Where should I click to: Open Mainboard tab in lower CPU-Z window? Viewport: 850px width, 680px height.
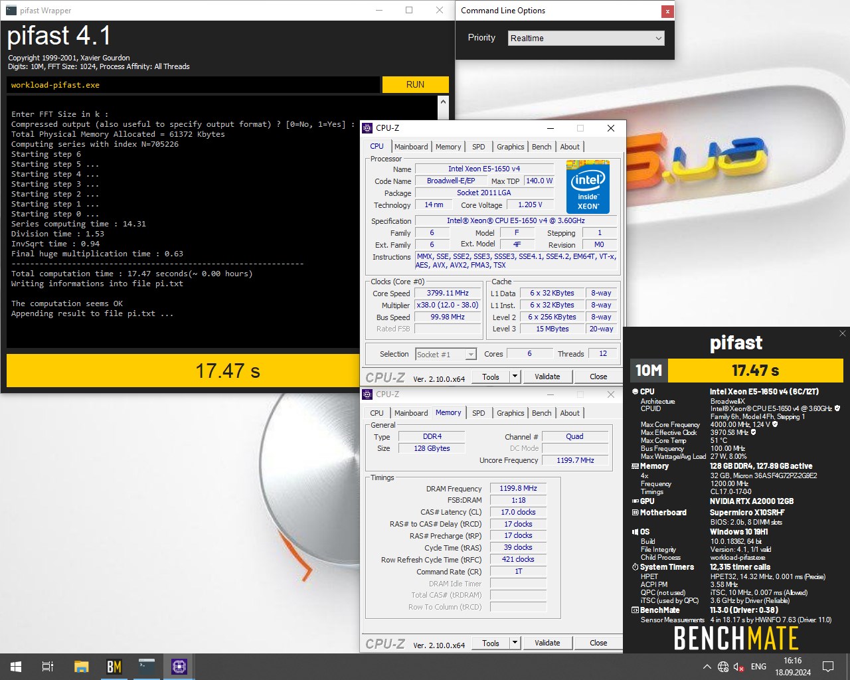coord(411,413)
